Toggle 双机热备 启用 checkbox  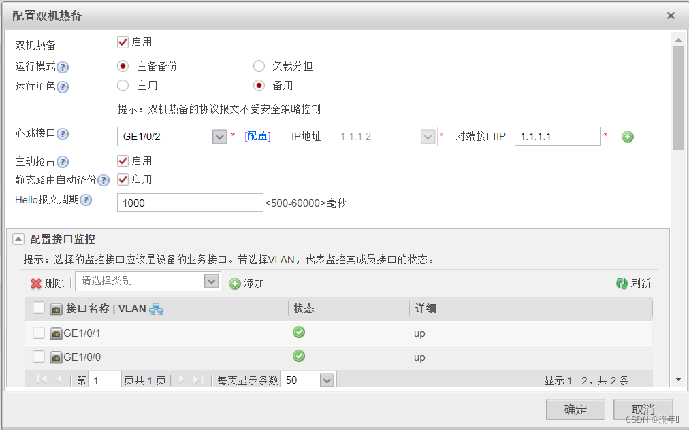pyautogui.click(x=123, y=42)
